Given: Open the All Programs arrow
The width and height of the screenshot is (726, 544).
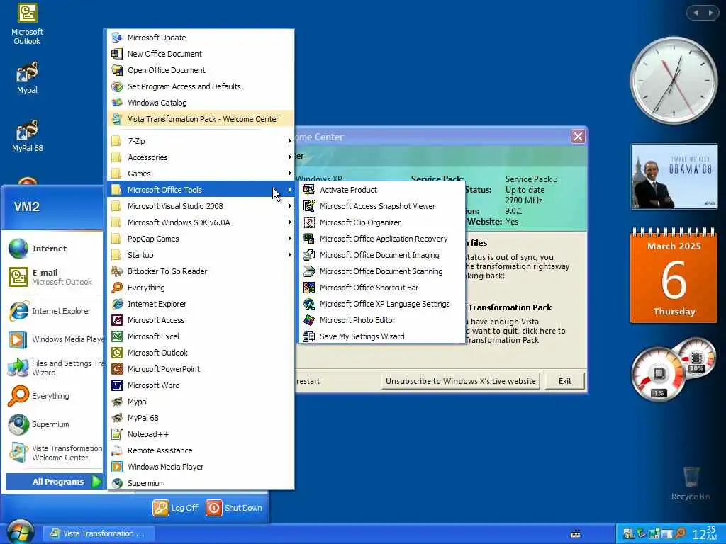Looking at the screenshot, I should point(96,482).
